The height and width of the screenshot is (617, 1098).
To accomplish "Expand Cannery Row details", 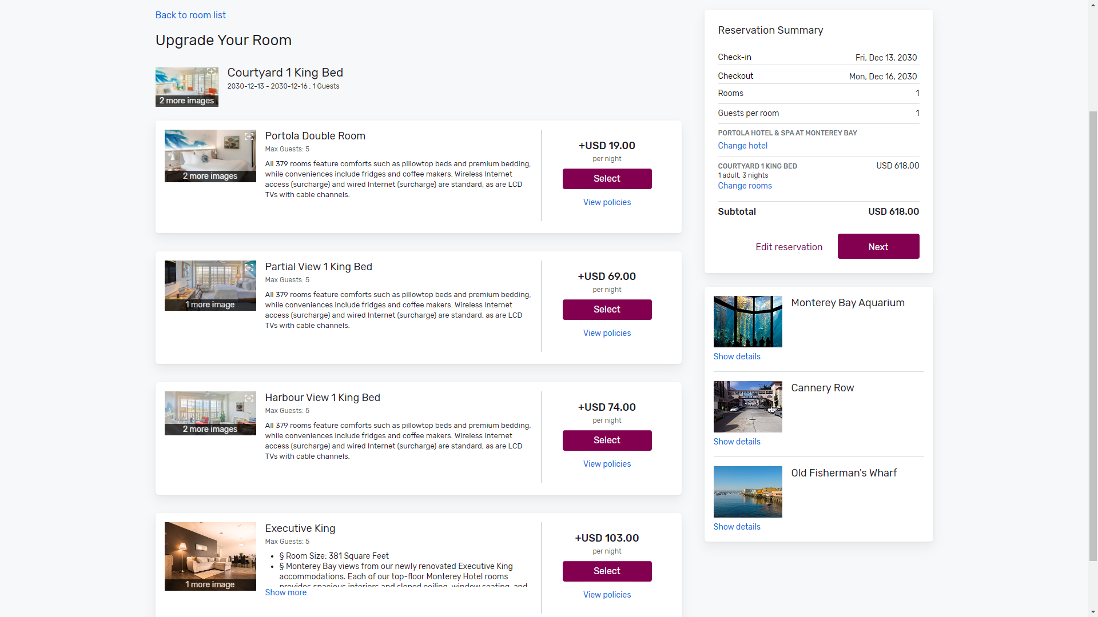I will [x=737, y=442].
